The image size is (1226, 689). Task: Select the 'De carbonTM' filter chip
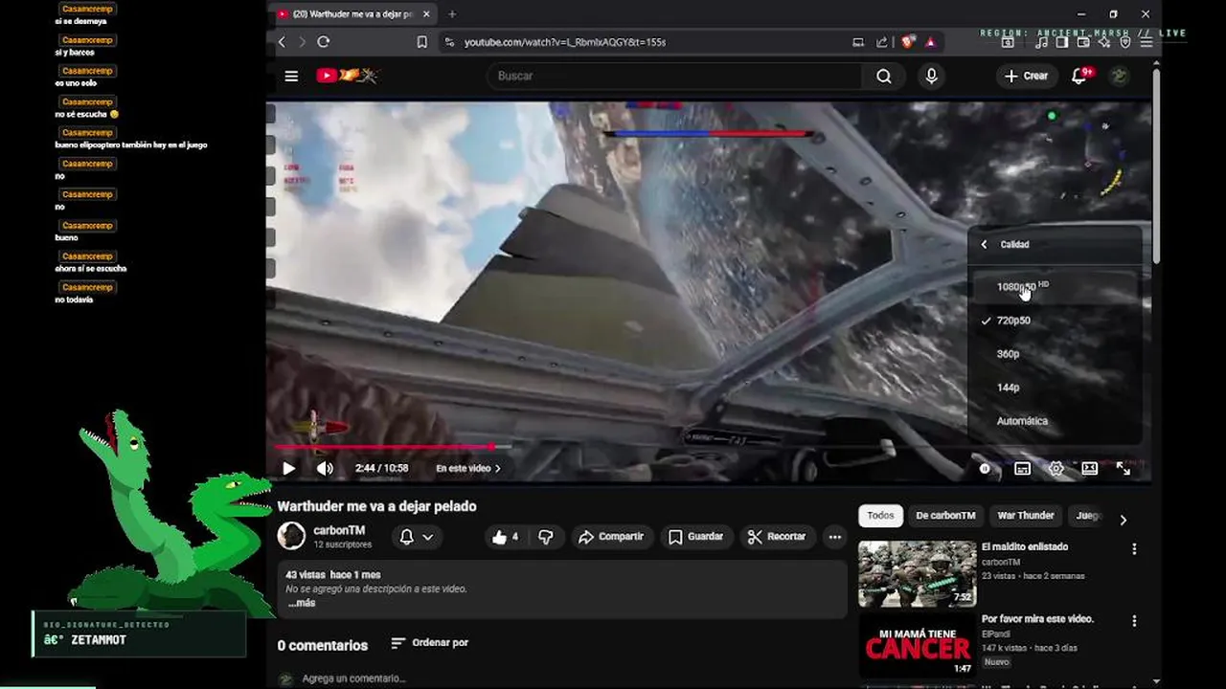pyautogui.click(x=945, y=516)
